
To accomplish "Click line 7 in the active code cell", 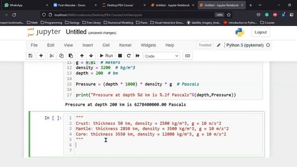I will click(x=168, y=150).
